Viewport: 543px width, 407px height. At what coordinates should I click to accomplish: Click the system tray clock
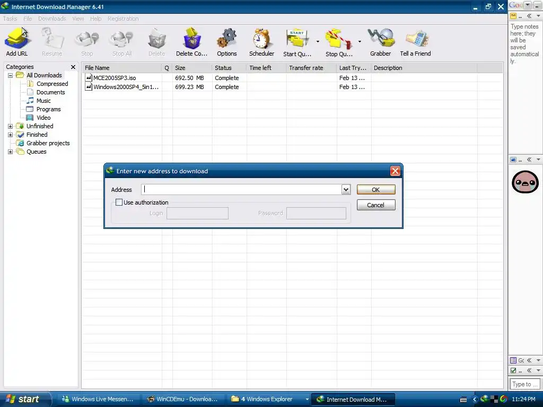(523, 399)
